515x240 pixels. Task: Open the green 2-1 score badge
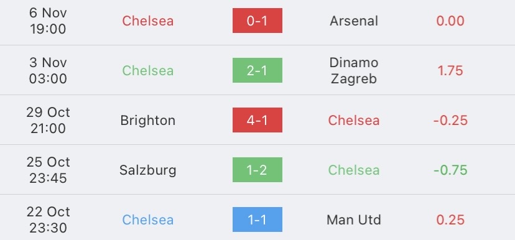[x=257, y=70]
